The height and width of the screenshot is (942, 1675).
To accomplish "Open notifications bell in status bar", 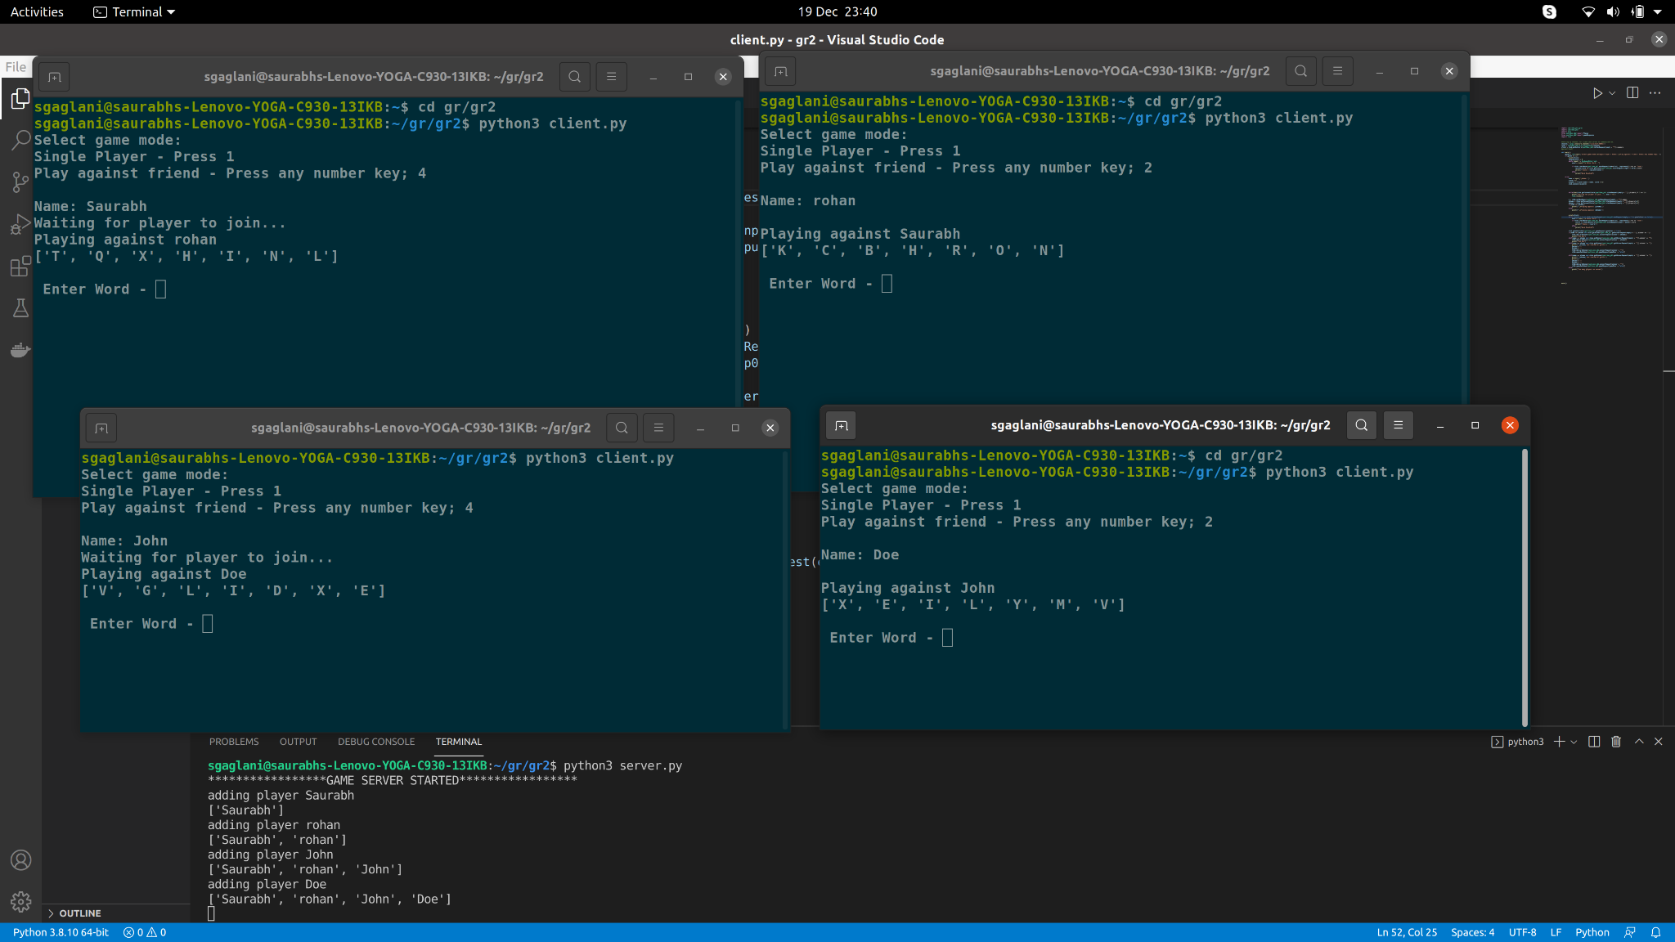I will [x=1655, y=932].
